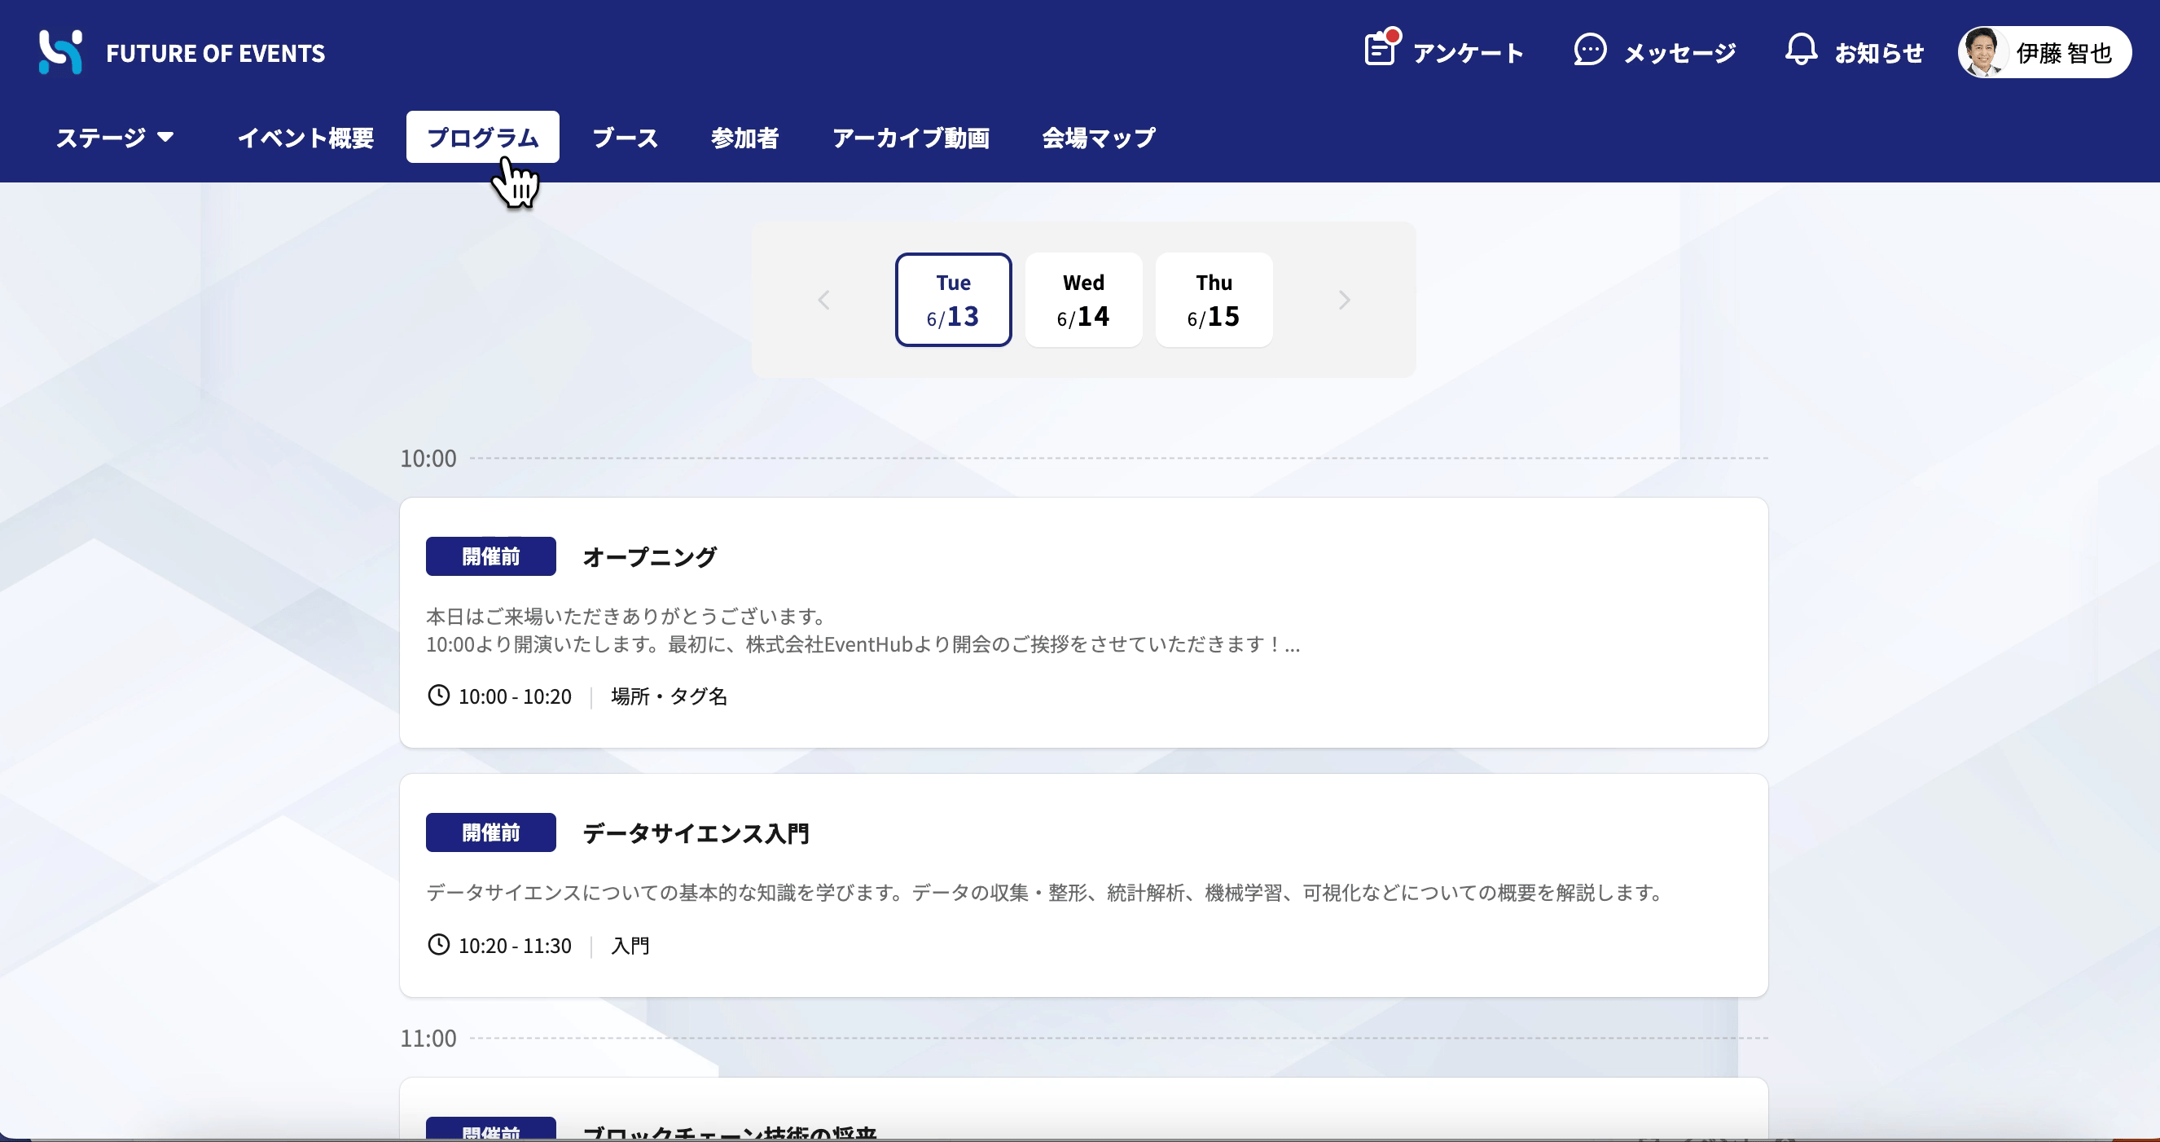Image resolution: width=2160 pixels, height=1142 pixels.
Task: Click the データサイエンス入門 description text
Action: coord(1046,892)
